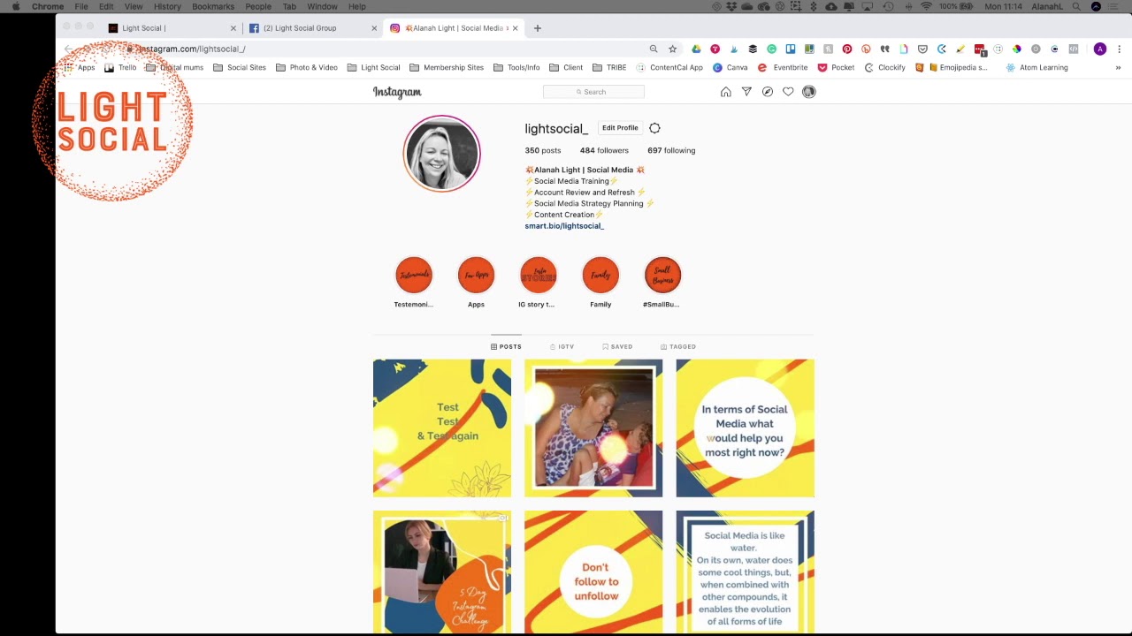Click the yellow highlighter extension icon
Viewport: 1132px width, 636px height.
pos(960,49)
